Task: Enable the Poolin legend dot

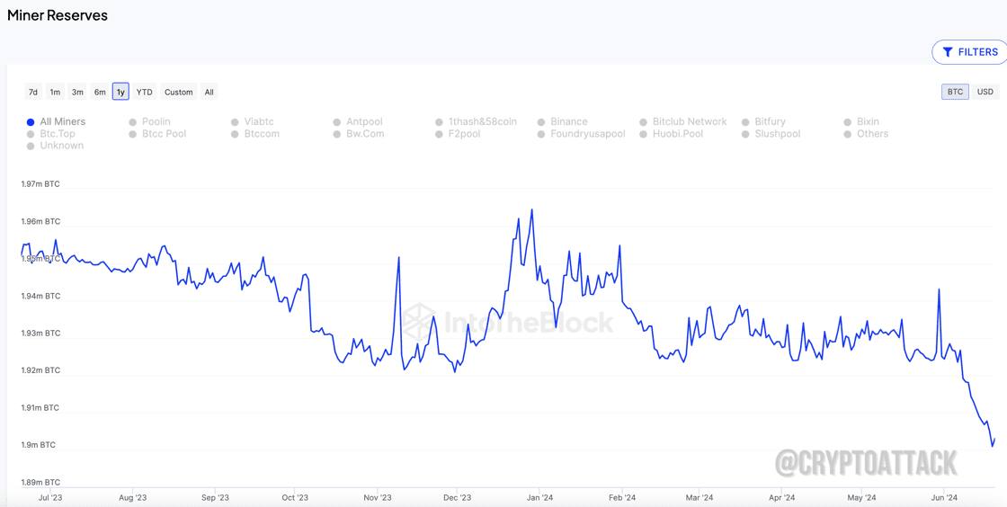Action: coord(133,122)
